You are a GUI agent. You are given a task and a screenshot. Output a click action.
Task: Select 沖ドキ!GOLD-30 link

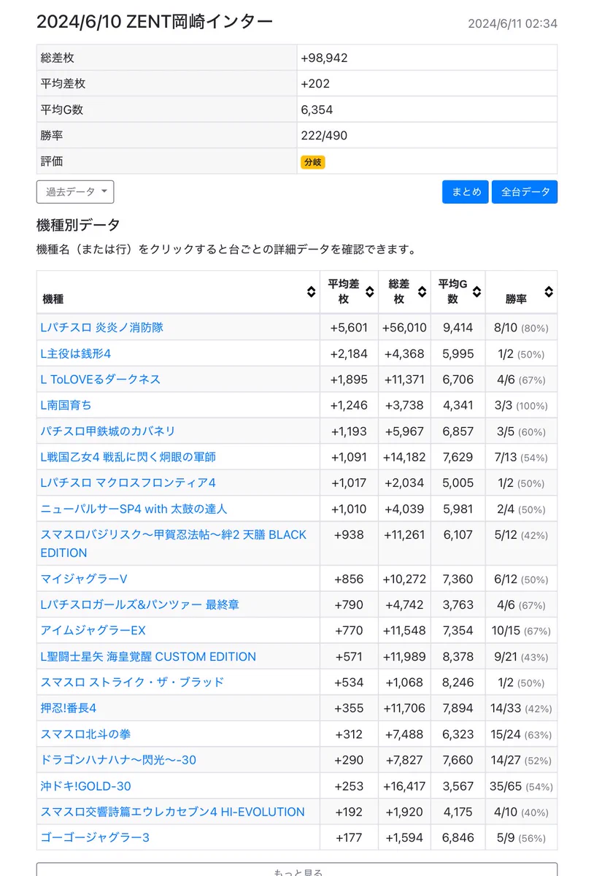[86, 786]
